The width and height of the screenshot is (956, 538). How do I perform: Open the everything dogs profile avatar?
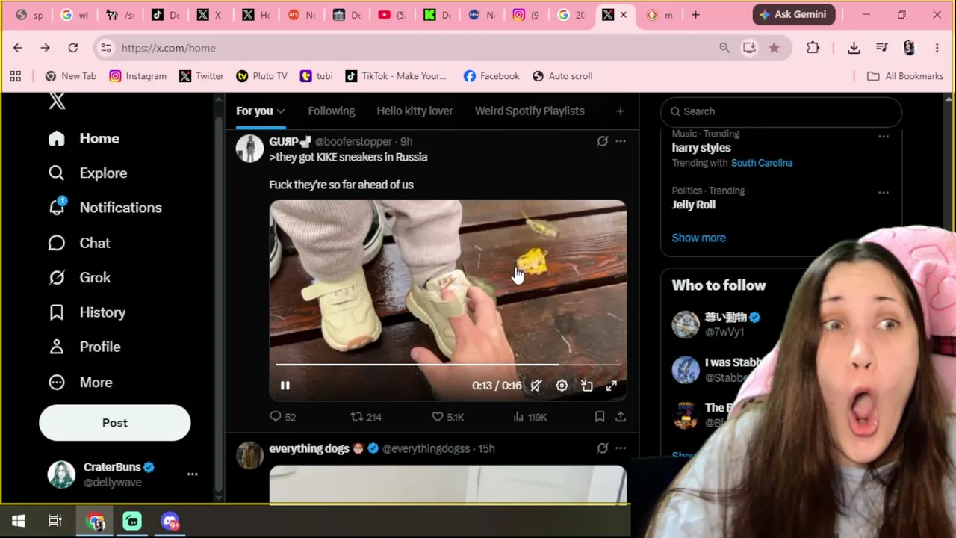pos(250,455)
